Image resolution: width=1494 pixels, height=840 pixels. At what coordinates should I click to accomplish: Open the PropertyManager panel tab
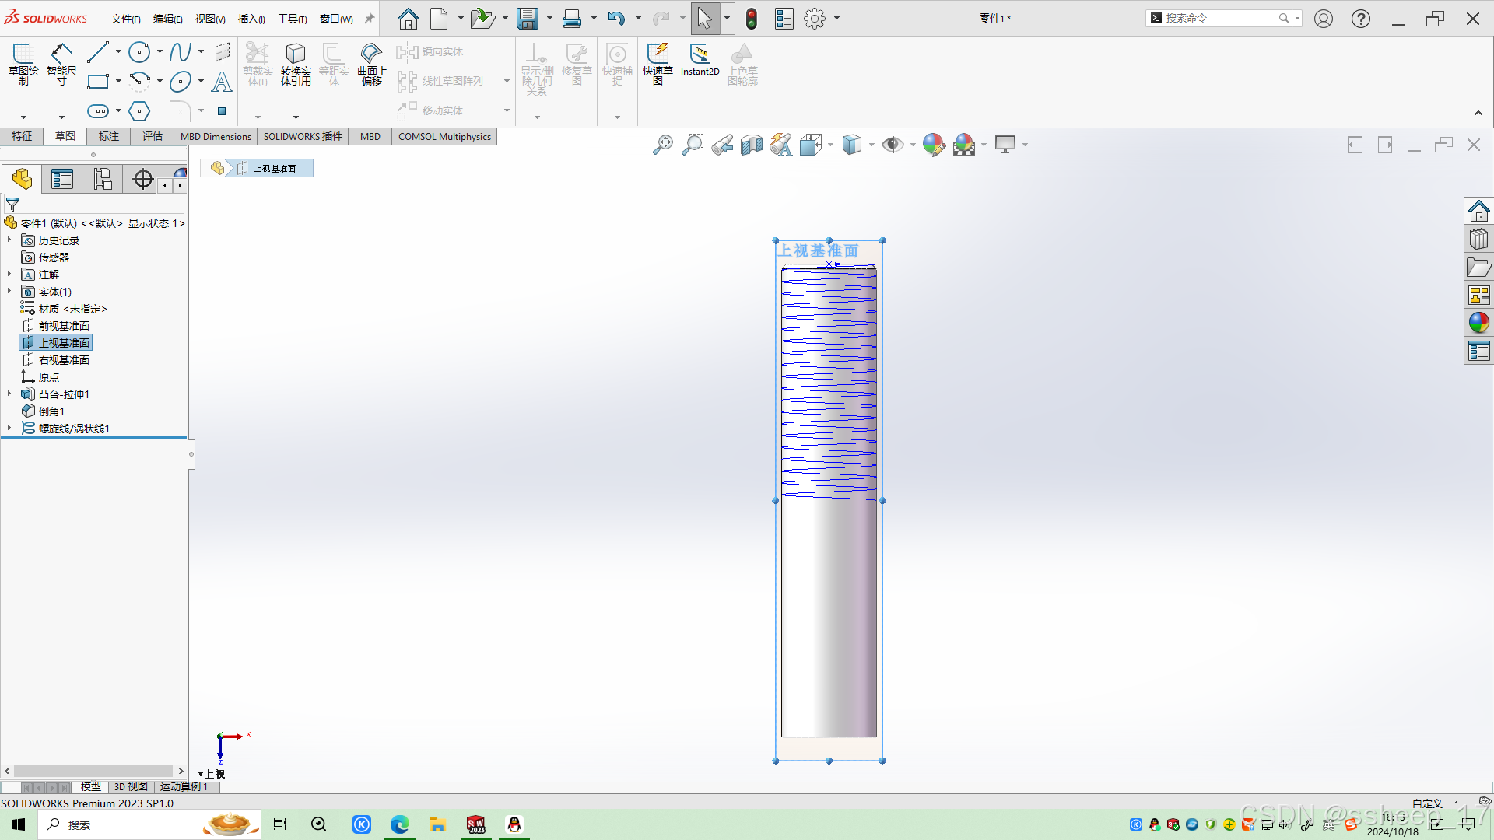[62, 180]
